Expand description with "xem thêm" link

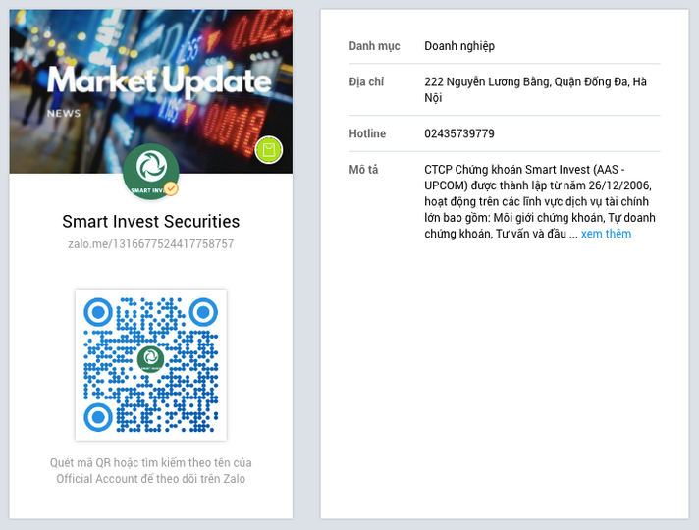606,234
